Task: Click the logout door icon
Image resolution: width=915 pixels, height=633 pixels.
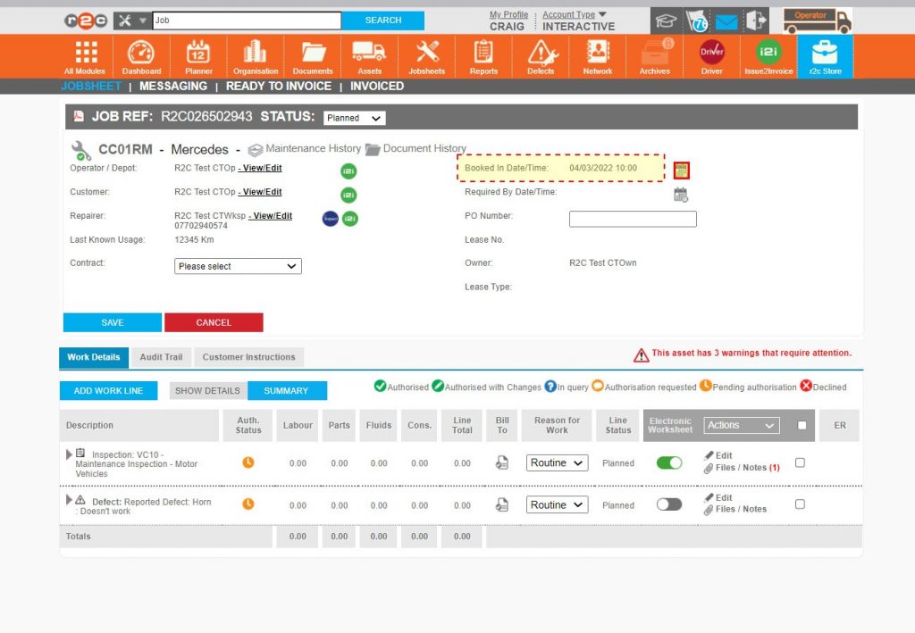Action: point(756,21)
